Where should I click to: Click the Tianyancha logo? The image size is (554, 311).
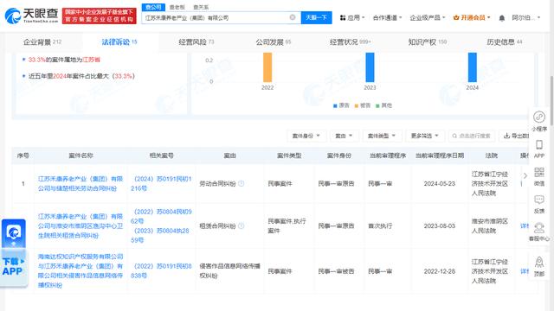[x=32, y=16]
